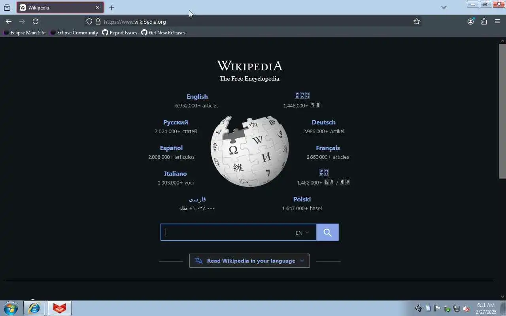Click the Show desktop strip
This screenshot has height=316, width=506.
(x=503, y=308)
